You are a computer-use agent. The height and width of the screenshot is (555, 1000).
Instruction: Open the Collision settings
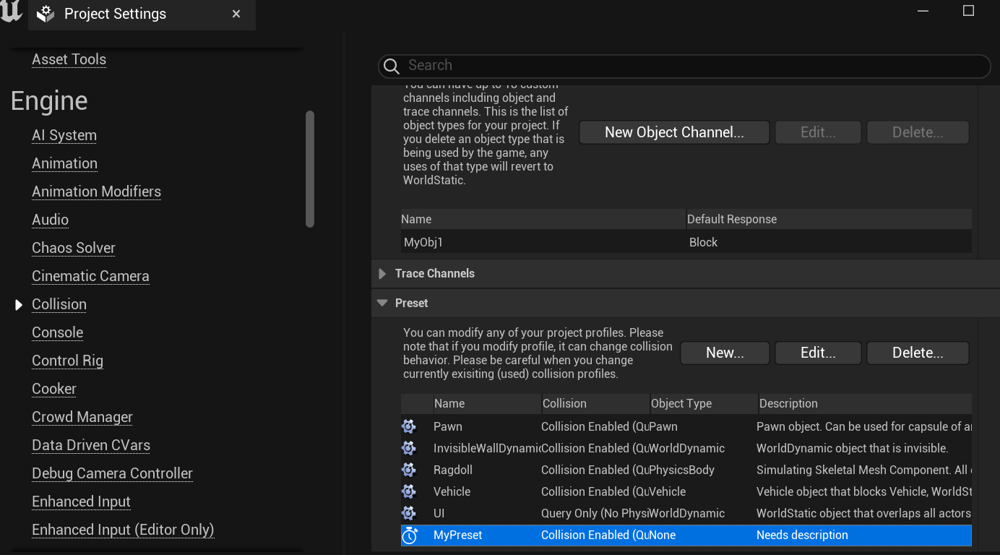pos(59,304)
